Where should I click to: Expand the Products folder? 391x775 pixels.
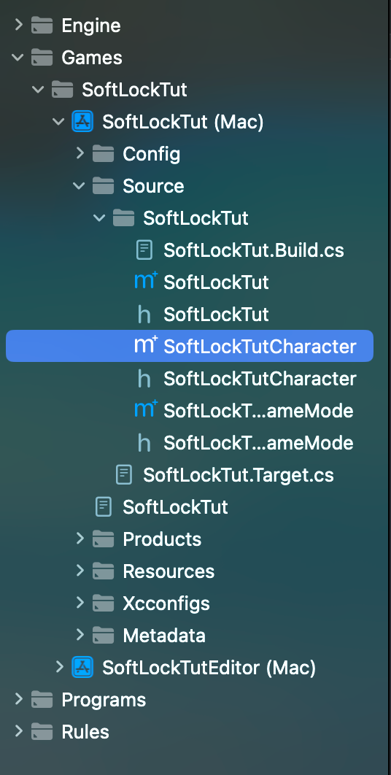[80, 539]
